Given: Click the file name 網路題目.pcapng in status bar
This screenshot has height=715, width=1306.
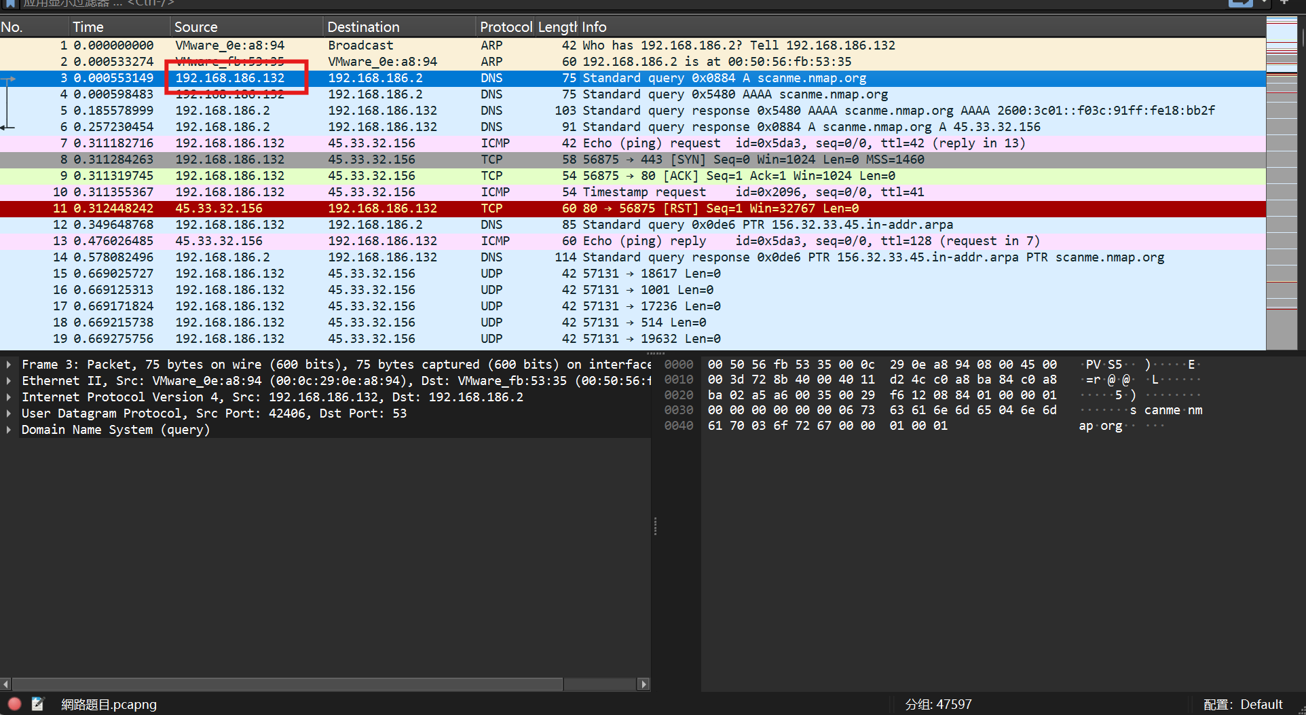Looking at the screenshot, I should point(109,704).
